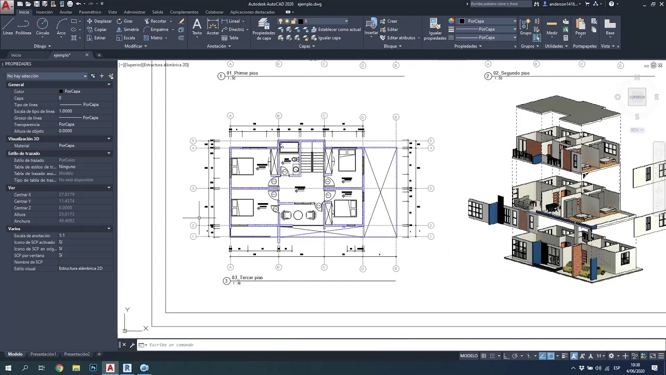Insert a Tabla table
The height and width of the screenshot is (375, 666).
pyautogui.click(x=230, y=38)
